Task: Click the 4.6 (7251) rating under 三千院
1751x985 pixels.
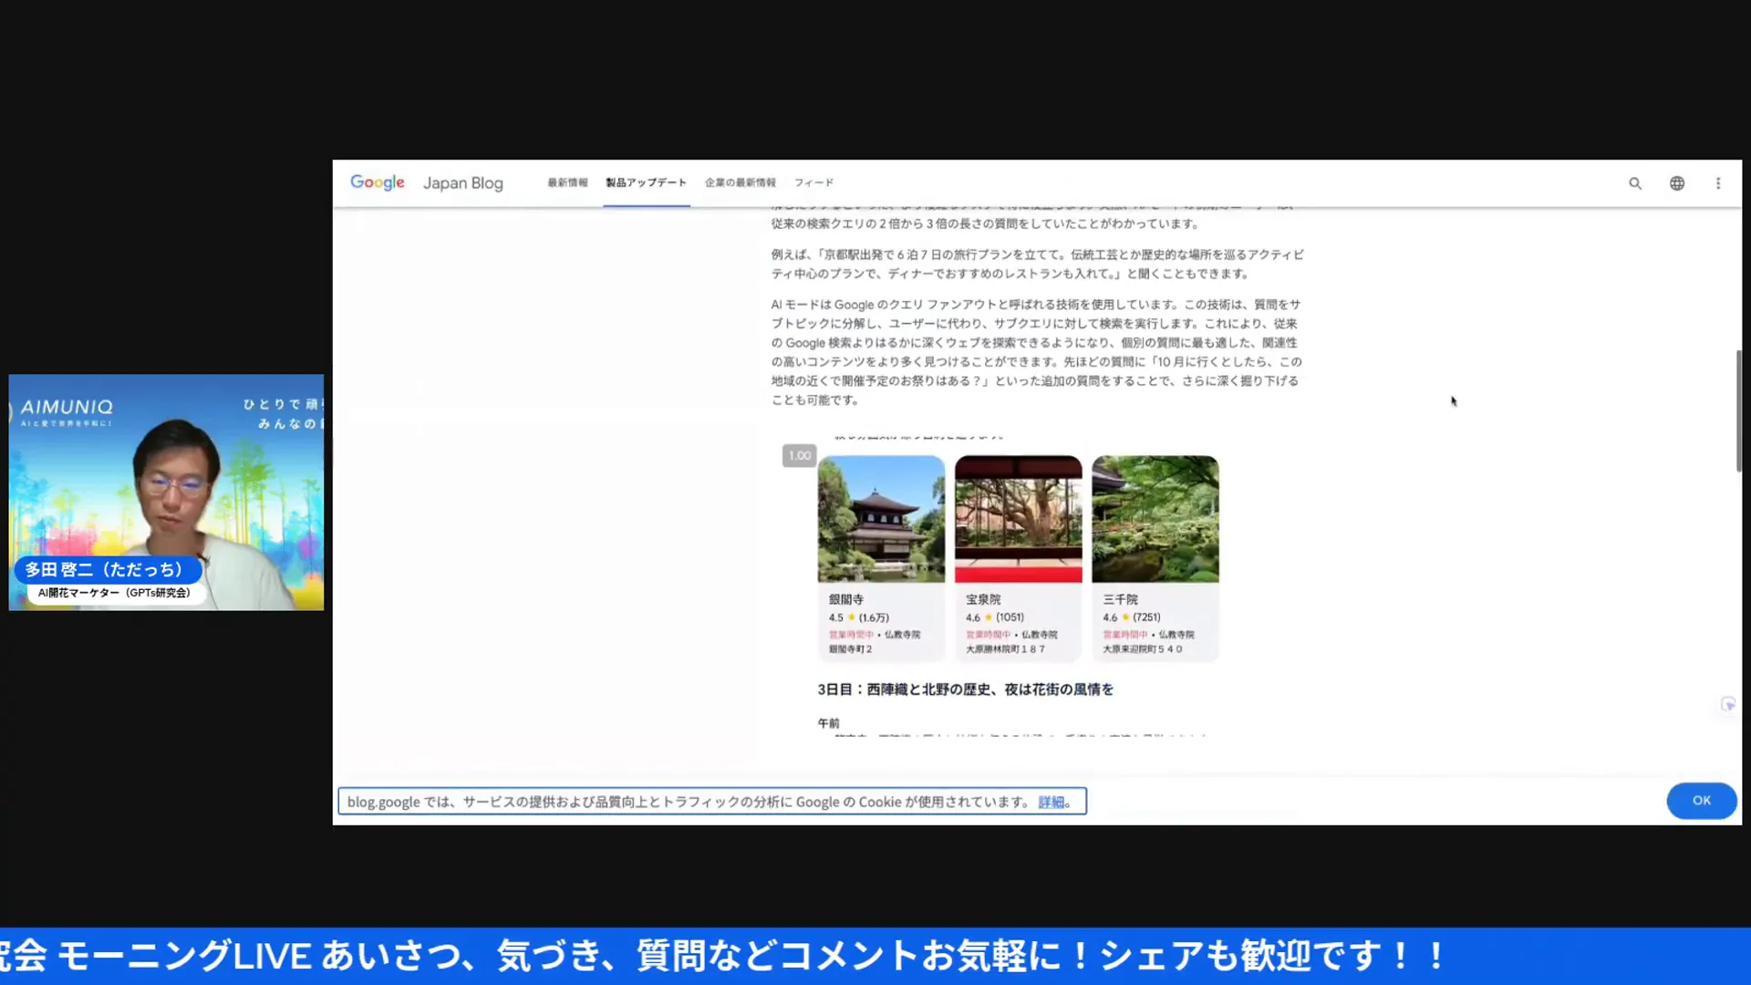Action: click(x=1132, y=617)
